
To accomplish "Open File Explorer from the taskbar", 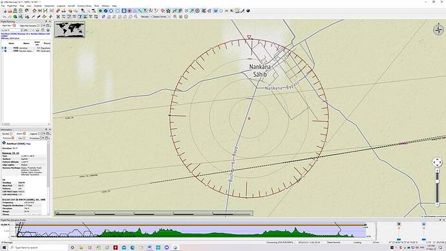I will click(81, 248).
